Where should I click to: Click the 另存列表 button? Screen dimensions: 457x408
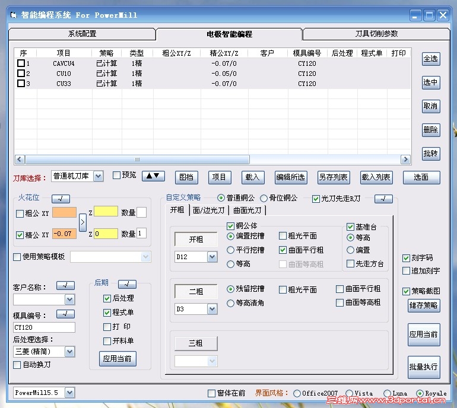coord(334,177)
